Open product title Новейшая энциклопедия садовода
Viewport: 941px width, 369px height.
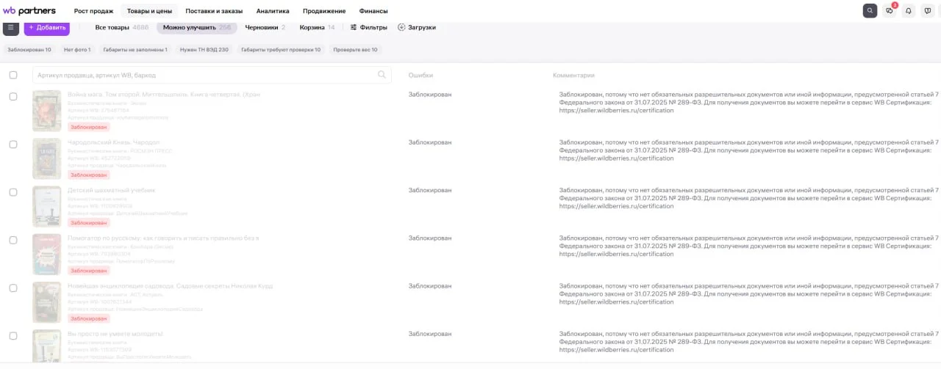click(170, 285)
